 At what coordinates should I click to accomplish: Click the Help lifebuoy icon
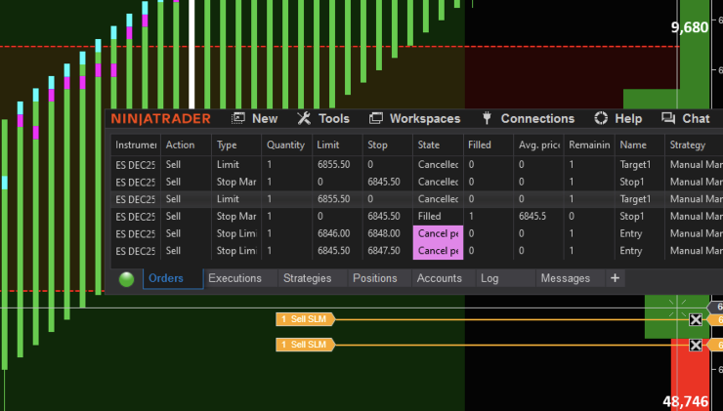coord(601,118)
